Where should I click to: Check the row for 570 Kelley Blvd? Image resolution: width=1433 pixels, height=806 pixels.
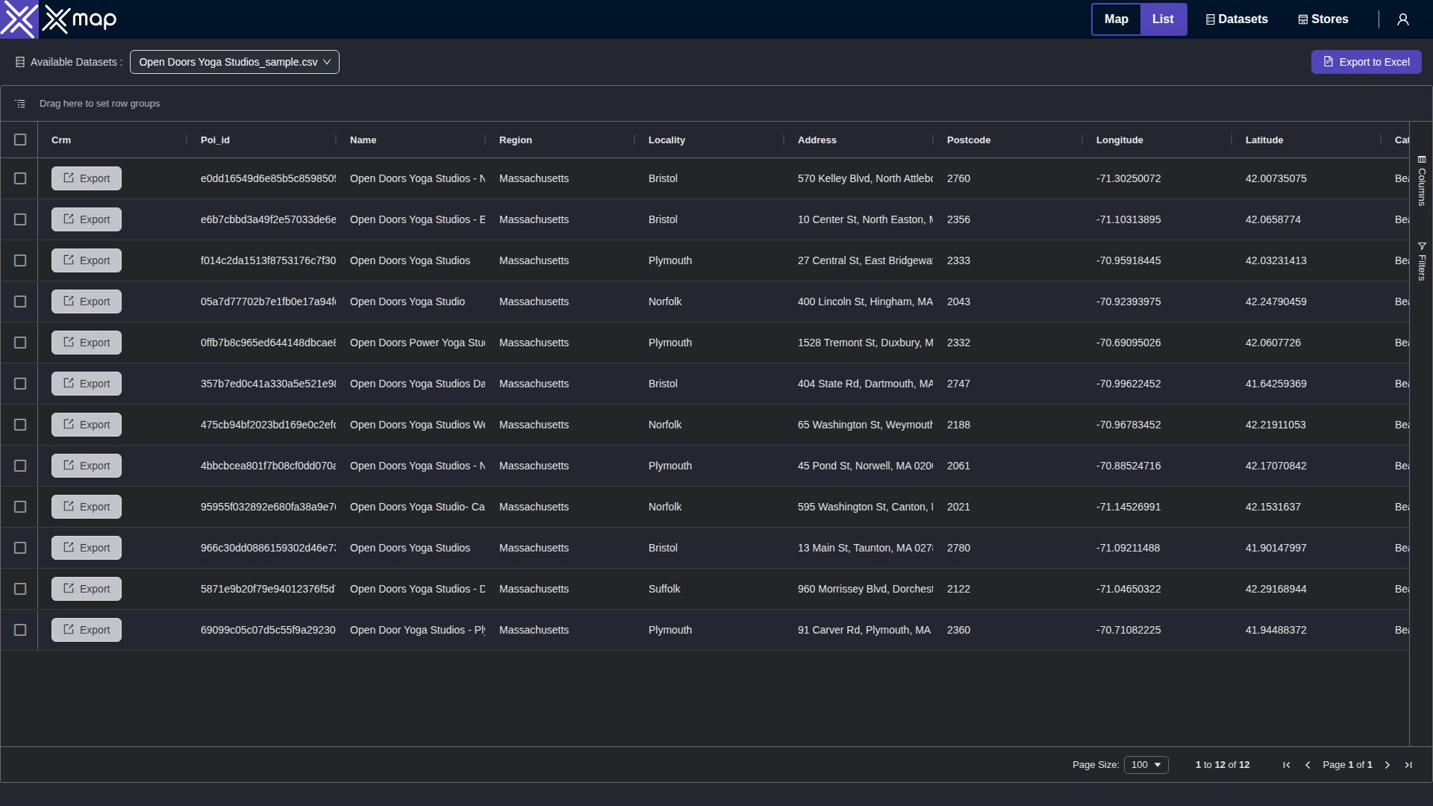20,178
